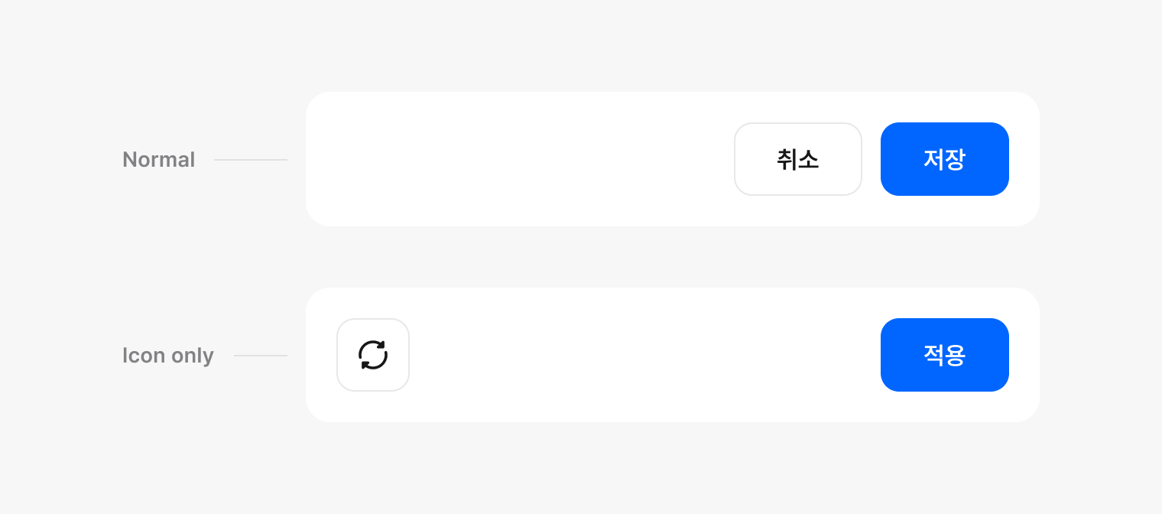Select the "Icon only" label text
1162x514 pixels.
[168, 356]
